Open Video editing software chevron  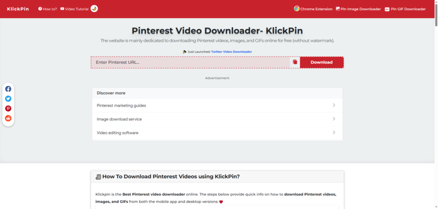334,133
